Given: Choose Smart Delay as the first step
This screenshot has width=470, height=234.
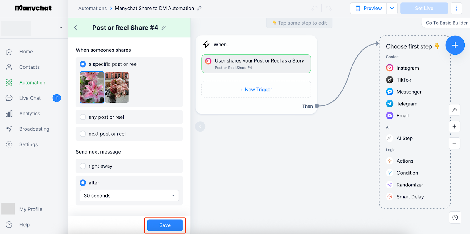Looking at the screenshot, I should (x=410, y=197).
